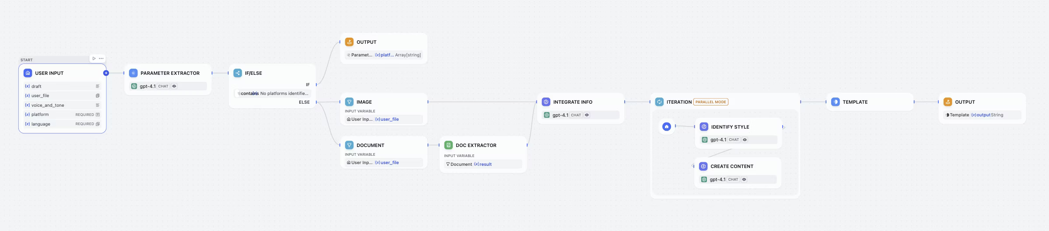Image resolution: width=1049 pixels, height=231 pixels.
Task: Click the user_file variable in Document node
Action: 389,163
